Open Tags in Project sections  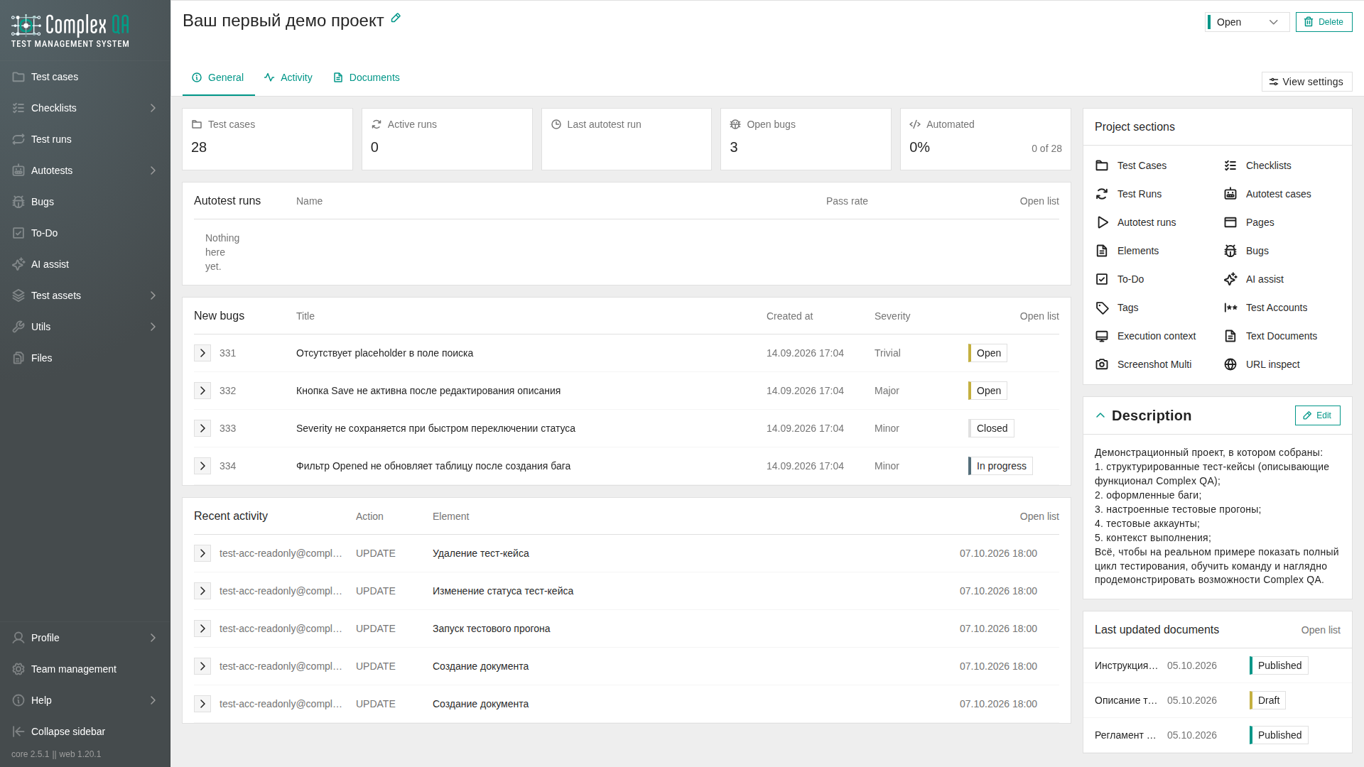pos(1117,308)
